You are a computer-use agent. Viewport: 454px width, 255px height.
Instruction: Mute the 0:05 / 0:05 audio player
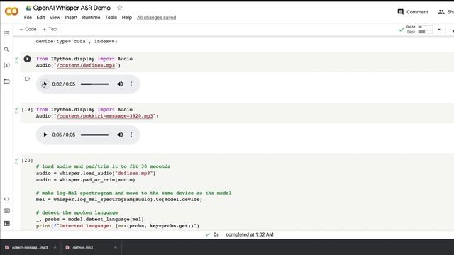(120, 135)
